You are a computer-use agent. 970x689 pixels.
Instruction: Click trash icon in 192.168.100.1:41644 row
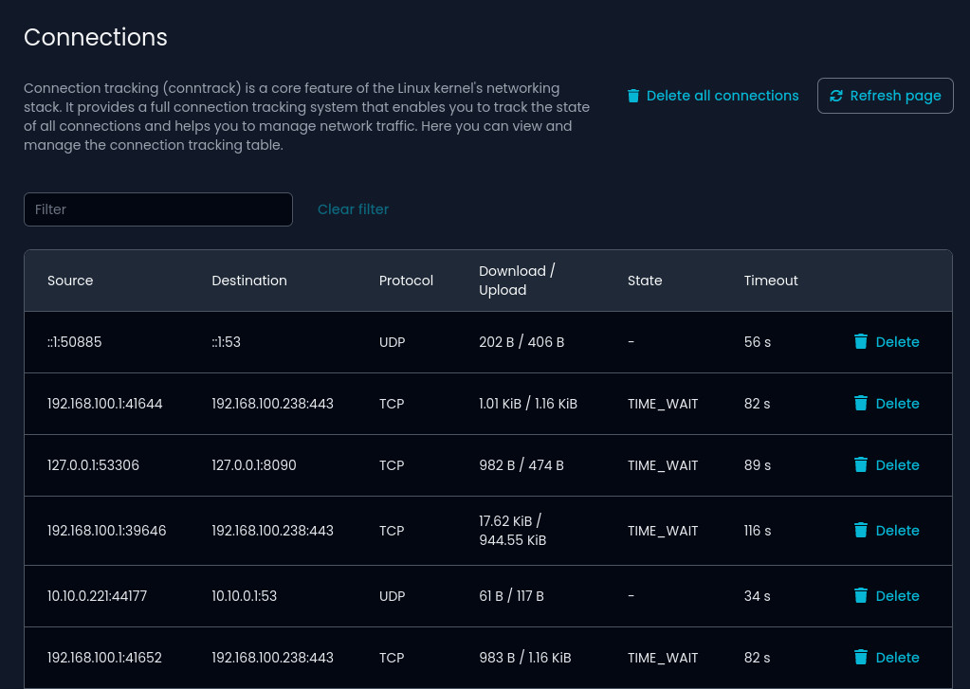[x=861, y=403]
